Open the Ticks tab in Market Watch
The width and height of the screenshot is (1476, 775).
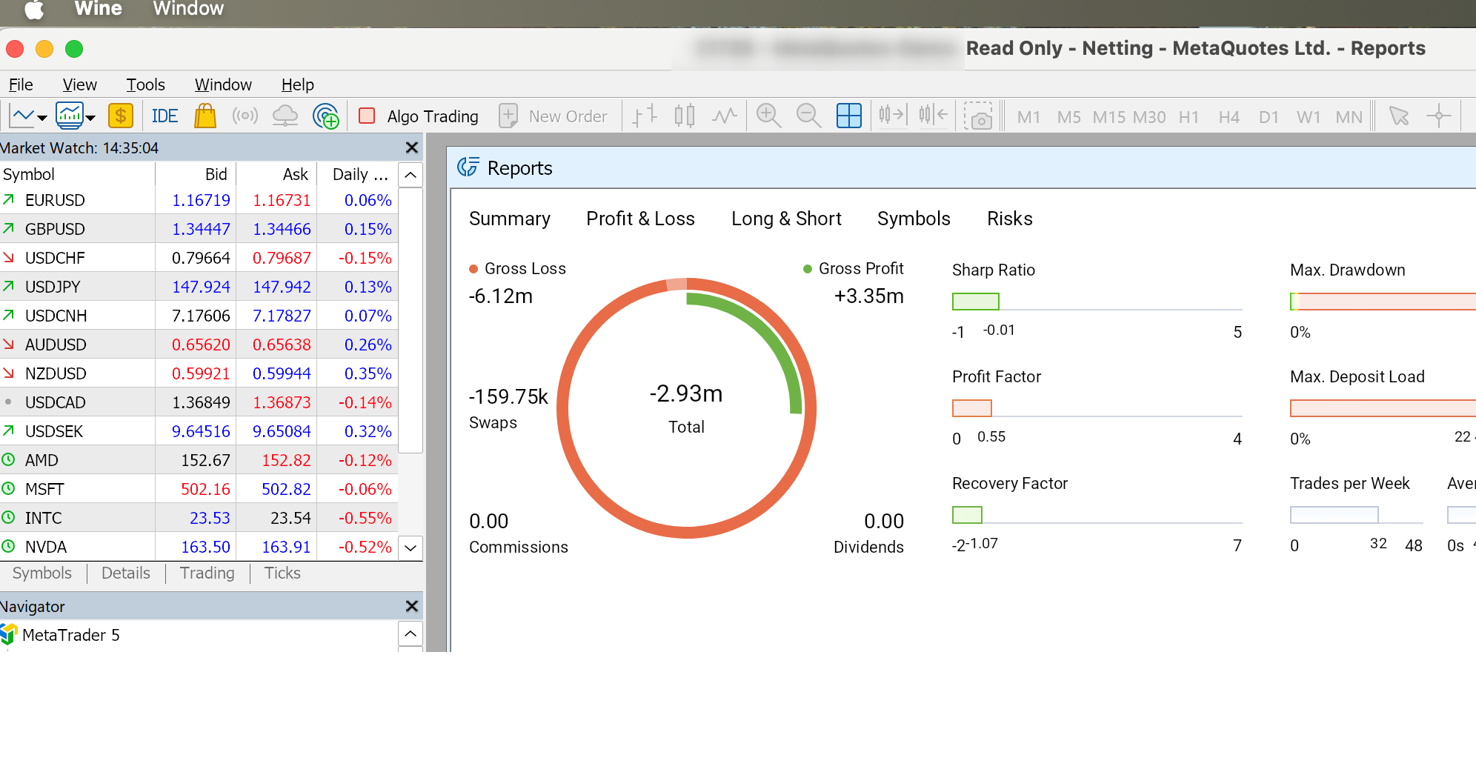[x=282, y=573]
